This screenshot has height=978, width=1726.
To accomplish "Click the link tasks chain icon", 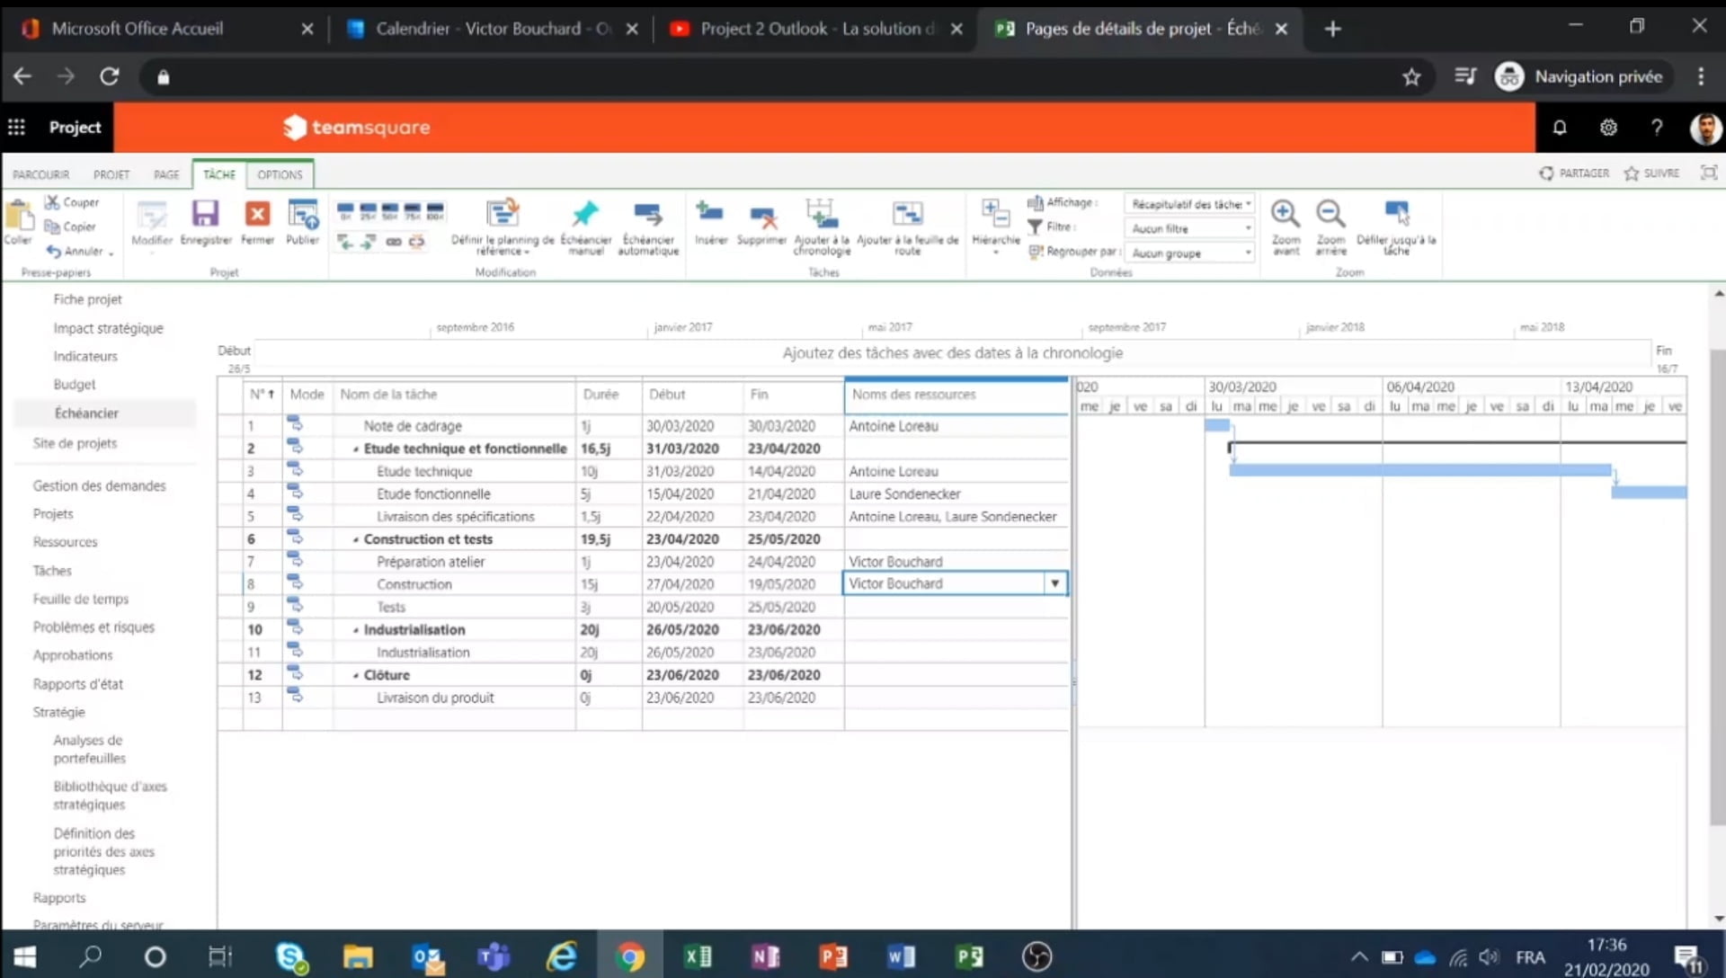I will click(x=394, y=242).
